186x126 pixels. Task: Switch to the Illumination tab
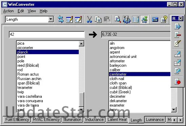tap(72, 120)
